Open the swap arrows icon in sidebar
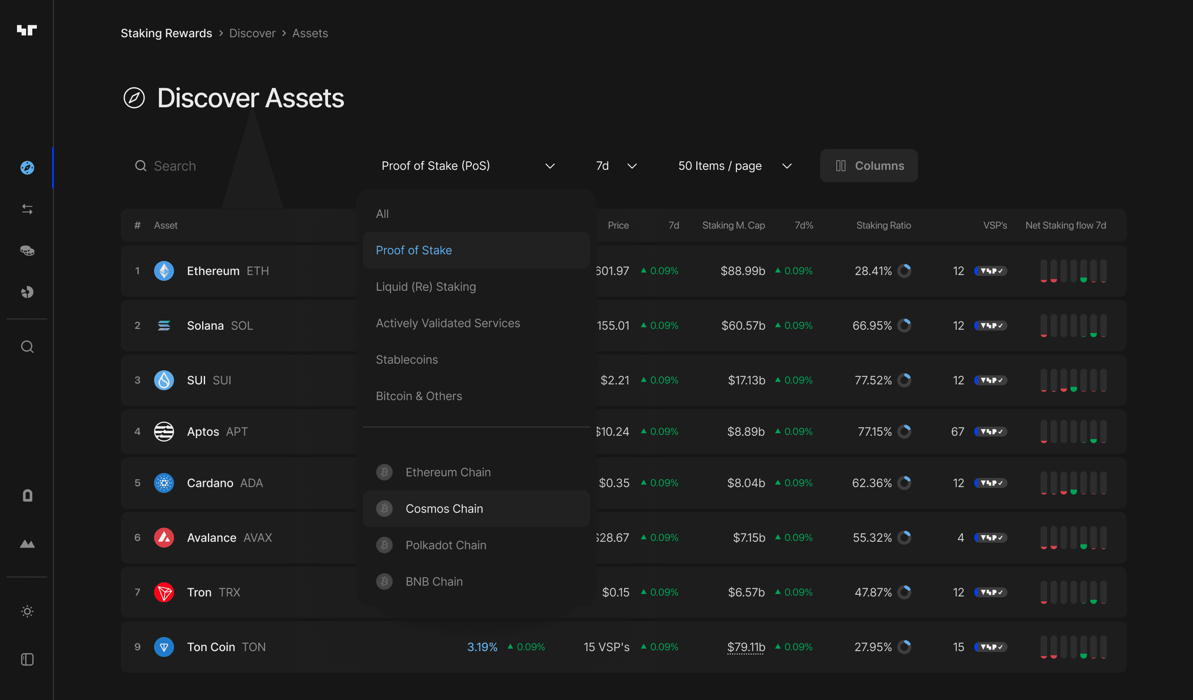The image size is (1193, 700). pos(27,209)
